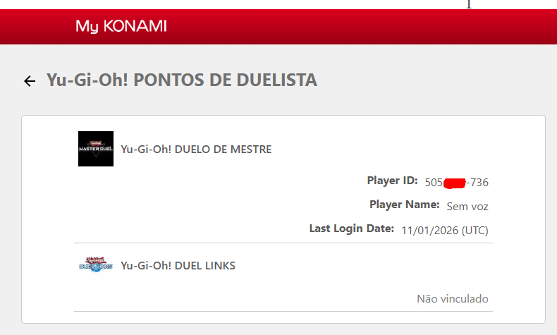This screenshot has height=335, width=557.
Task: Click the Player Name label
Action: tap(405, 205)
